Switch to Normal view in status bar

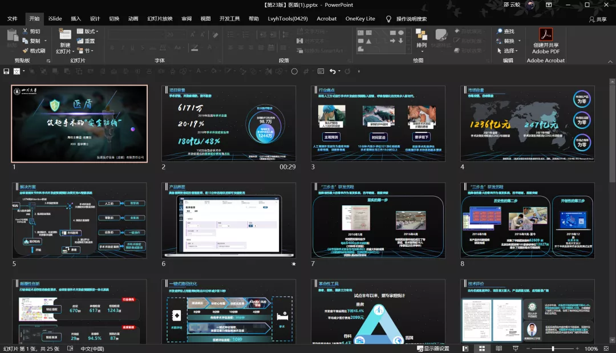click(465, 348)
